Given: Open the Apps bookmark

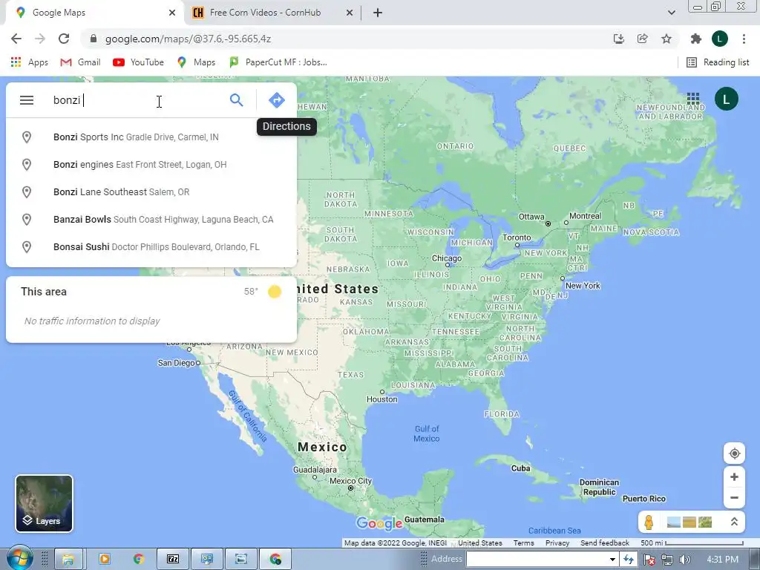Looking at the screenshot, I should click(30, 62).
